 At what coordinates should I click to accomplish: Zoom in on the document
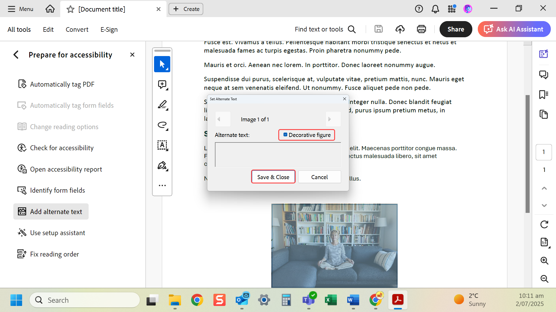544,261
